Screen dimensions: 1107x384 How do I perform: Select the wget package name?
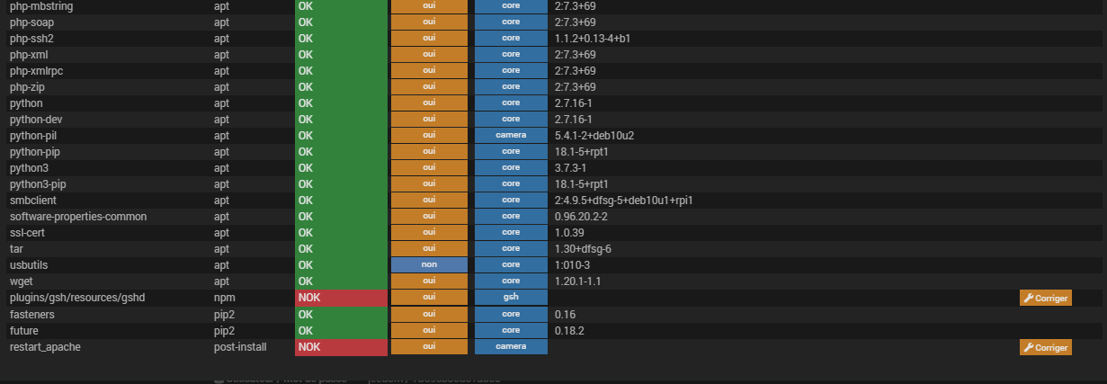22,281
